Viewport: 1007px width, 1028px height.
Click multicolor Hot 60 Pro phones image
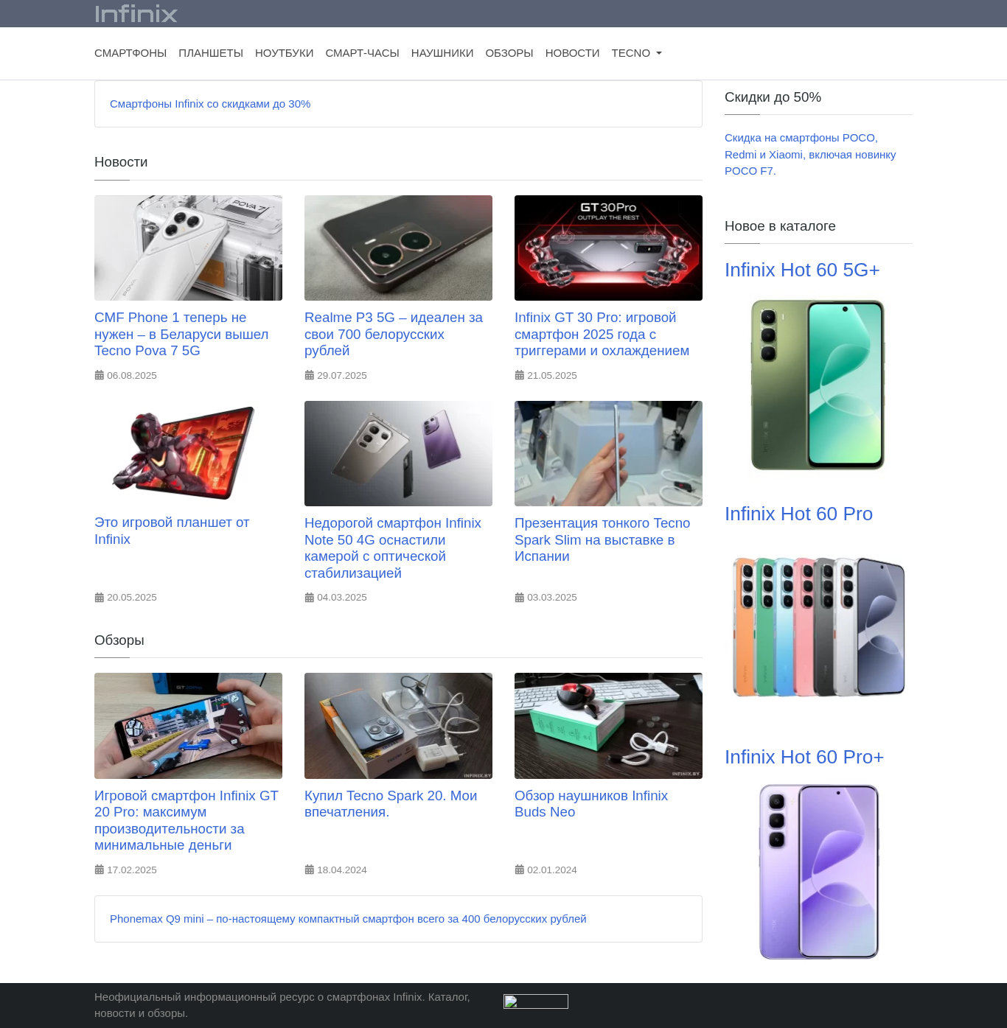818,628
